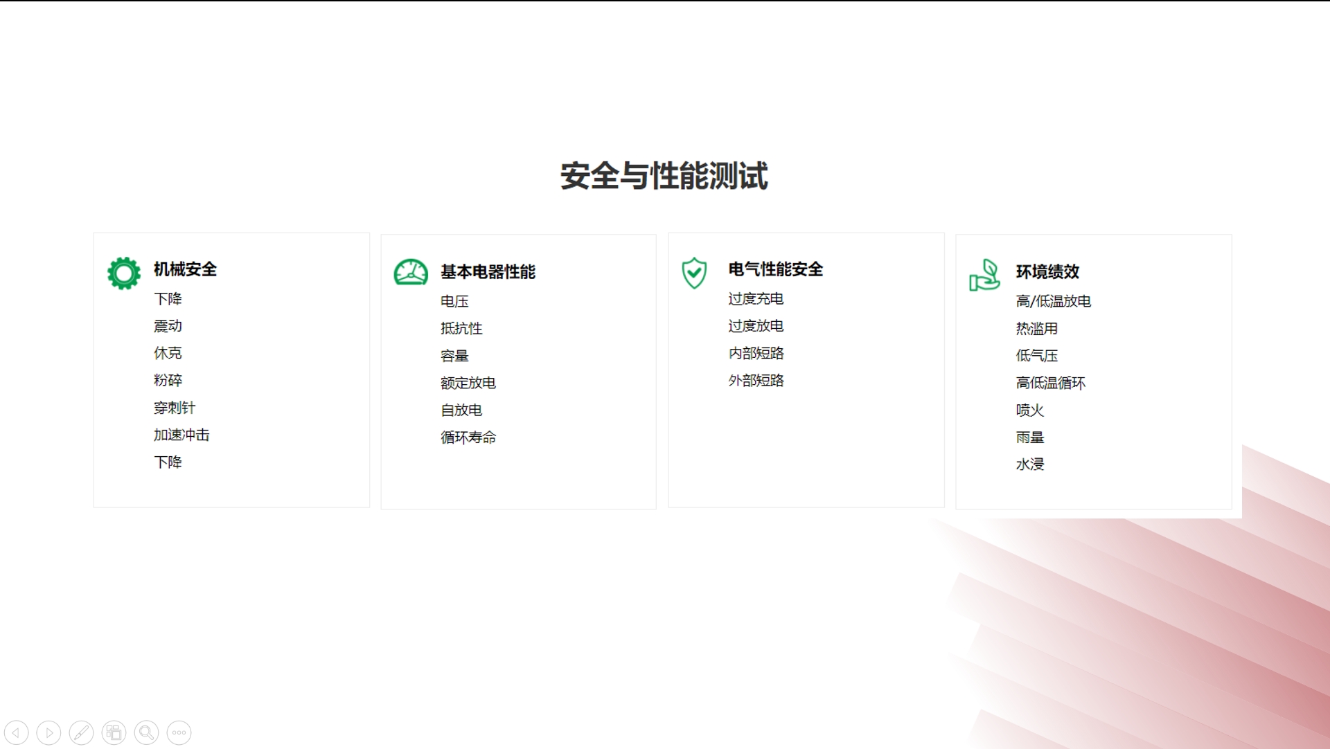Click the 循环寿命 list item

(x=468, y=437)
